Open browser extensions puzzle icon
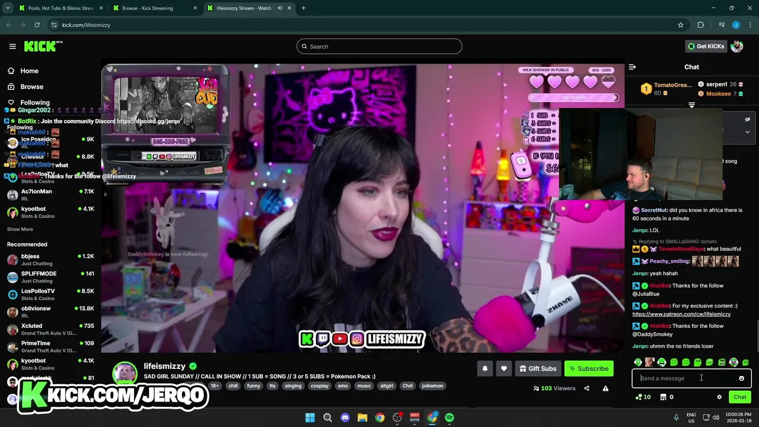Viewport: 759px width, 427px height. pos(701,25)
